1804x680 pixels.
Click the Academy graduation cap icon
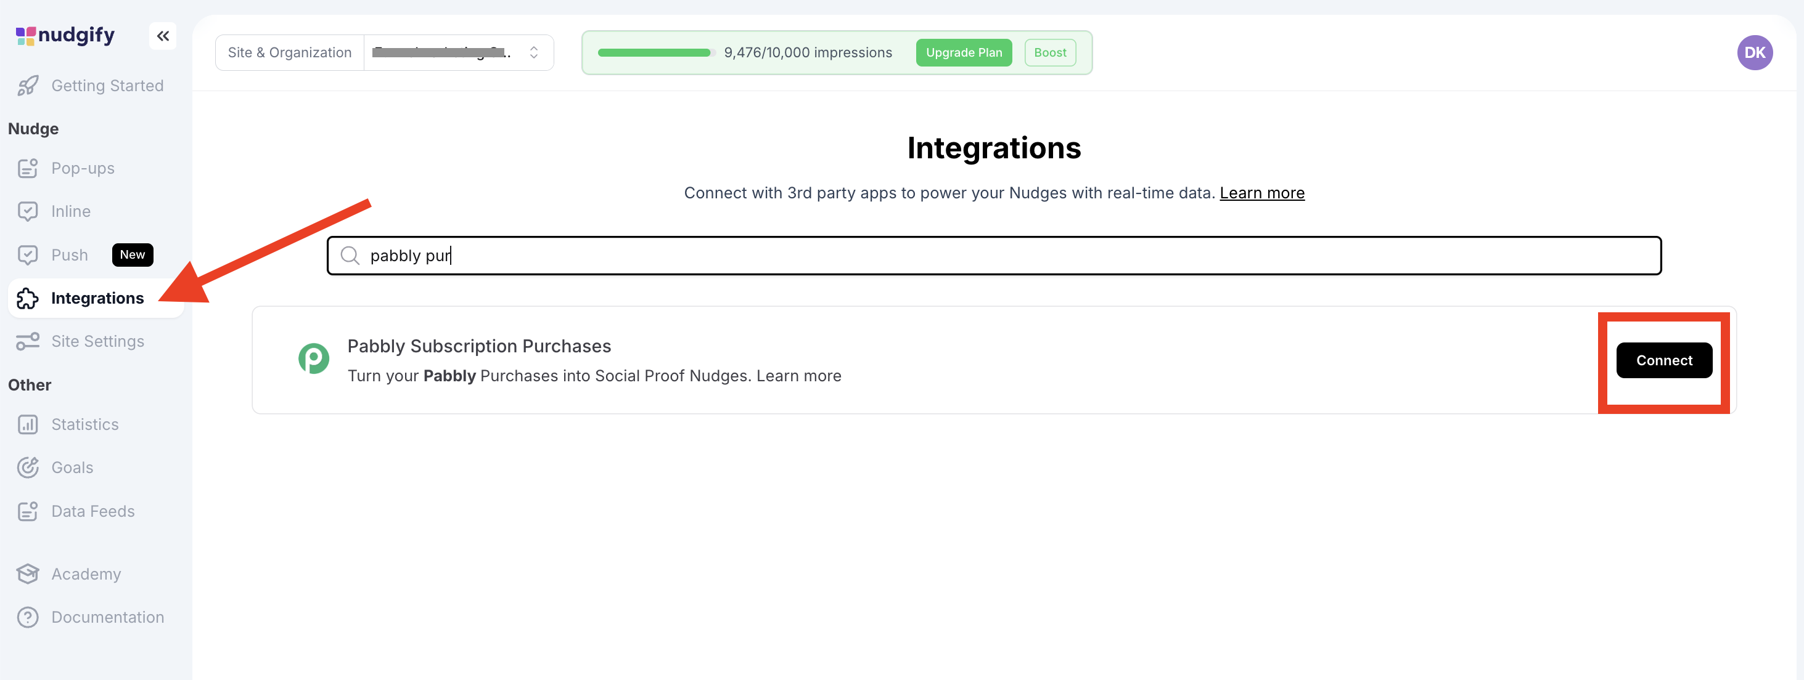pyautogui.click(x=28, y=573)
